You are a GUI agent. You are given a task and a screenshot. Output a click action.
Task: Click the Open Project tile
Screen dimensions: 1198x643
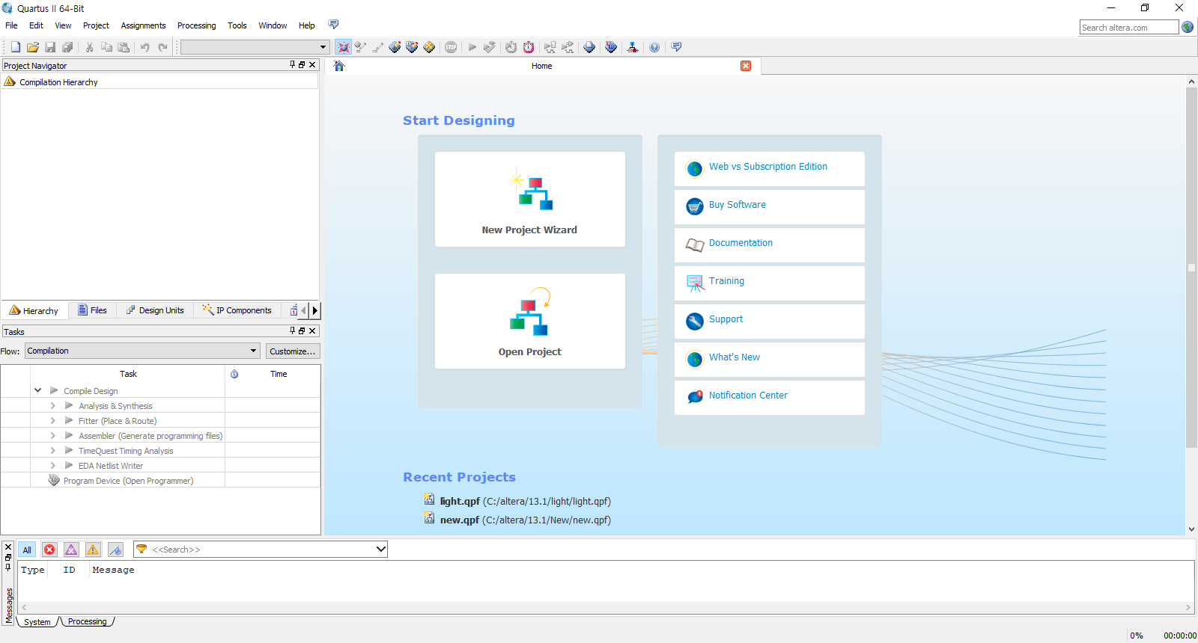tap(530, 321)
